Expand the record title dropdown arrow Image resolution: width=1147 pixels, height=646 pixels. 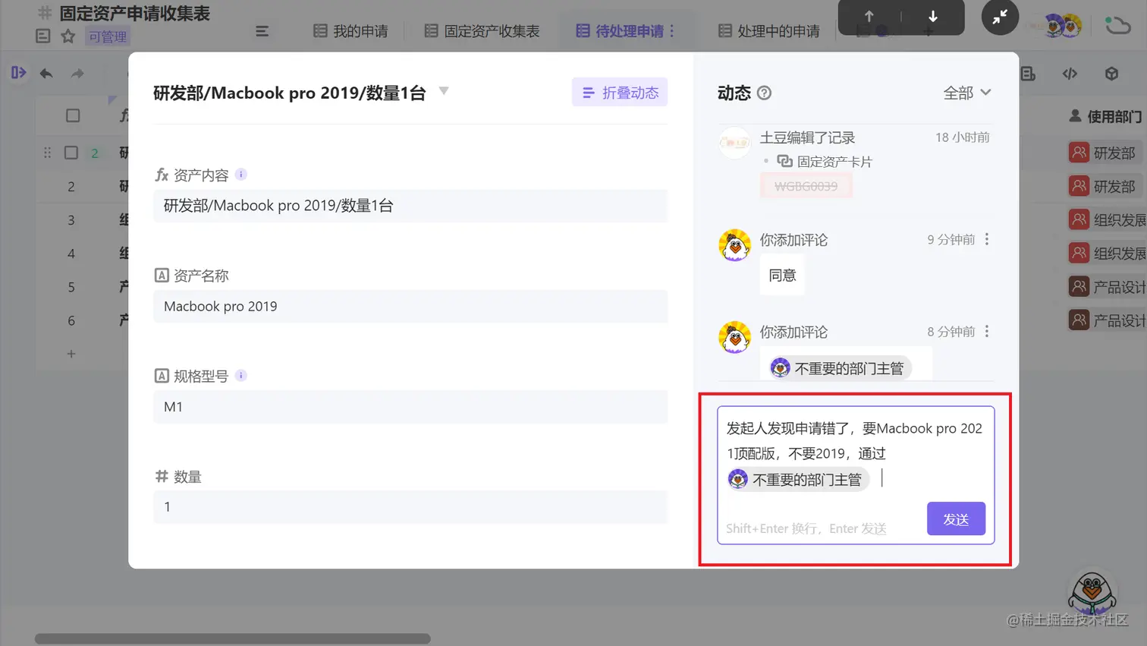click(x=444, y=91)
